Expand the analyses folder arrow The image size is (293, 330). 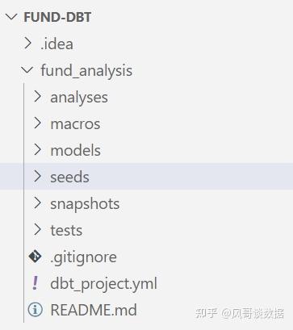click(x=38, y=97)
